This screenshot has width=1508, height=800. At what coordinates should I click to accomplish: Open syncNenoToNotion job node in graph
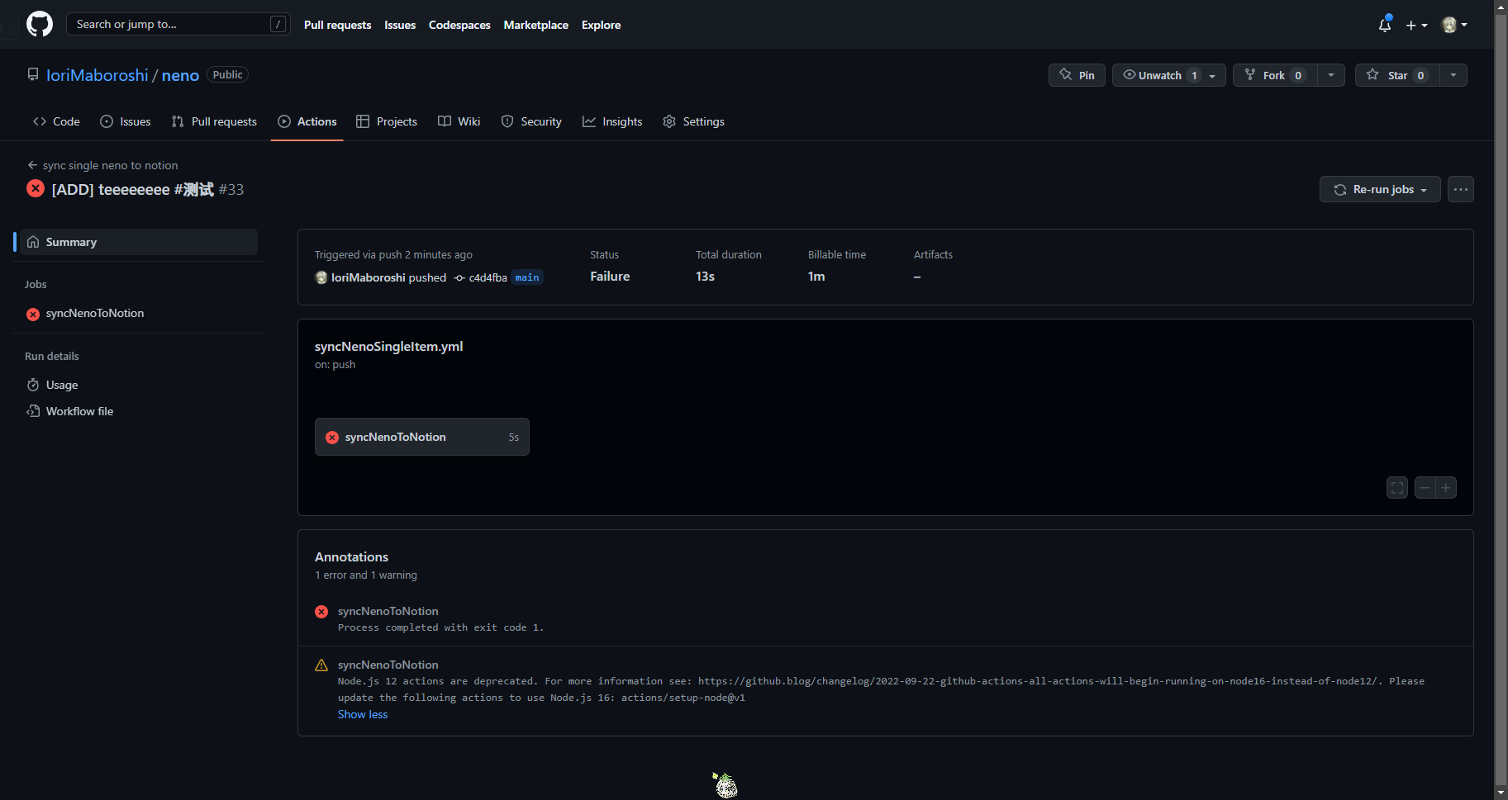point(422,437)
